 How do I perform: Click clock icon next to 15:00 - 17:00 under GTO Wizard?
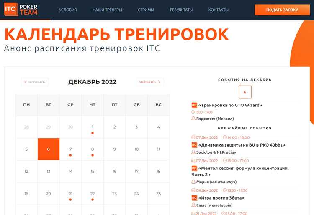point(193,112)
